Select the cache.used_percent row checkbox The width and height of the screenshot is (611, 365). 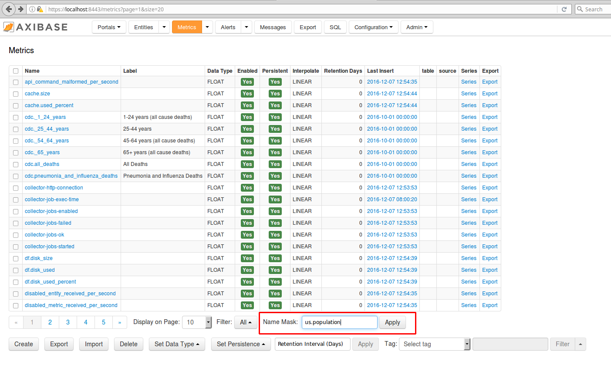pos(16,105)
